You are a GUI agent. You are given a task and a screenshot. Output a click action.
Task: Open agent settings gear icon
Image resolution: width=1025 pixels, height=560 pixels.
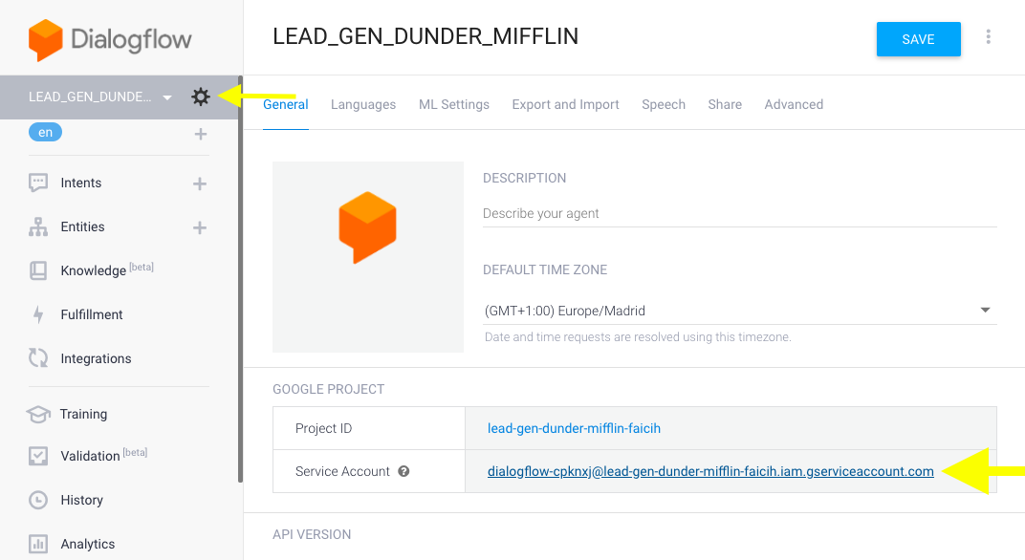[201, 97]
